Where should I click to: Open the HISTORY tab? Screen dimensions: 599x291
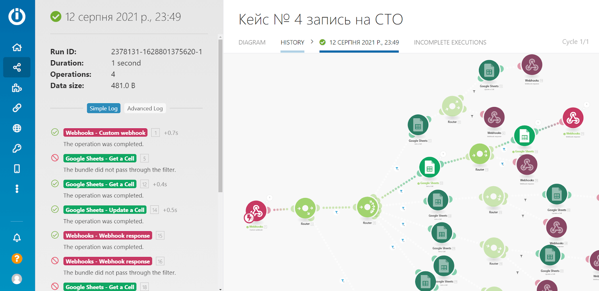coord(292,42)
